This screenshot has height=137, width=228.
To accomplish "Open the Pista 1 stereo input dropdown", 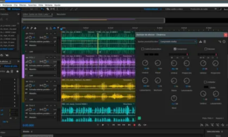I will [x=41, y=41].
